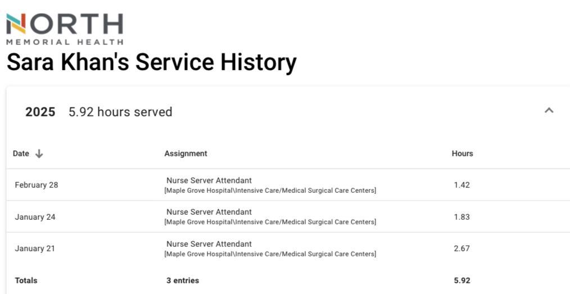Click the "3 entries" total count
This screenshot has height=294, width=570.
[183, 281]
